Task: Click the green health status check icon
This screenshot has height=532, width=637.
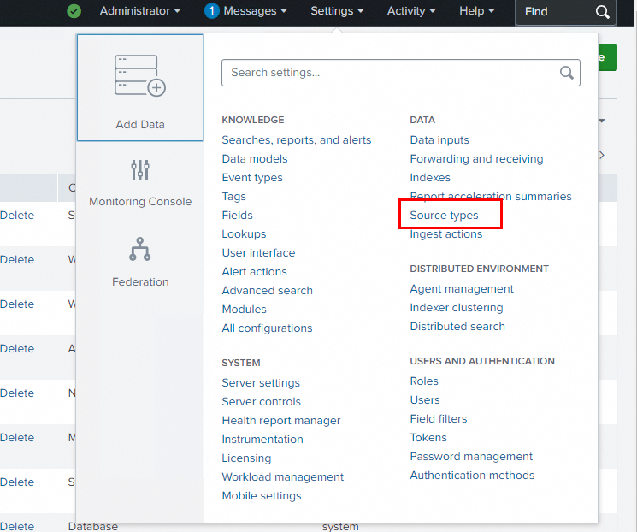Action: (x=74, y=11)
